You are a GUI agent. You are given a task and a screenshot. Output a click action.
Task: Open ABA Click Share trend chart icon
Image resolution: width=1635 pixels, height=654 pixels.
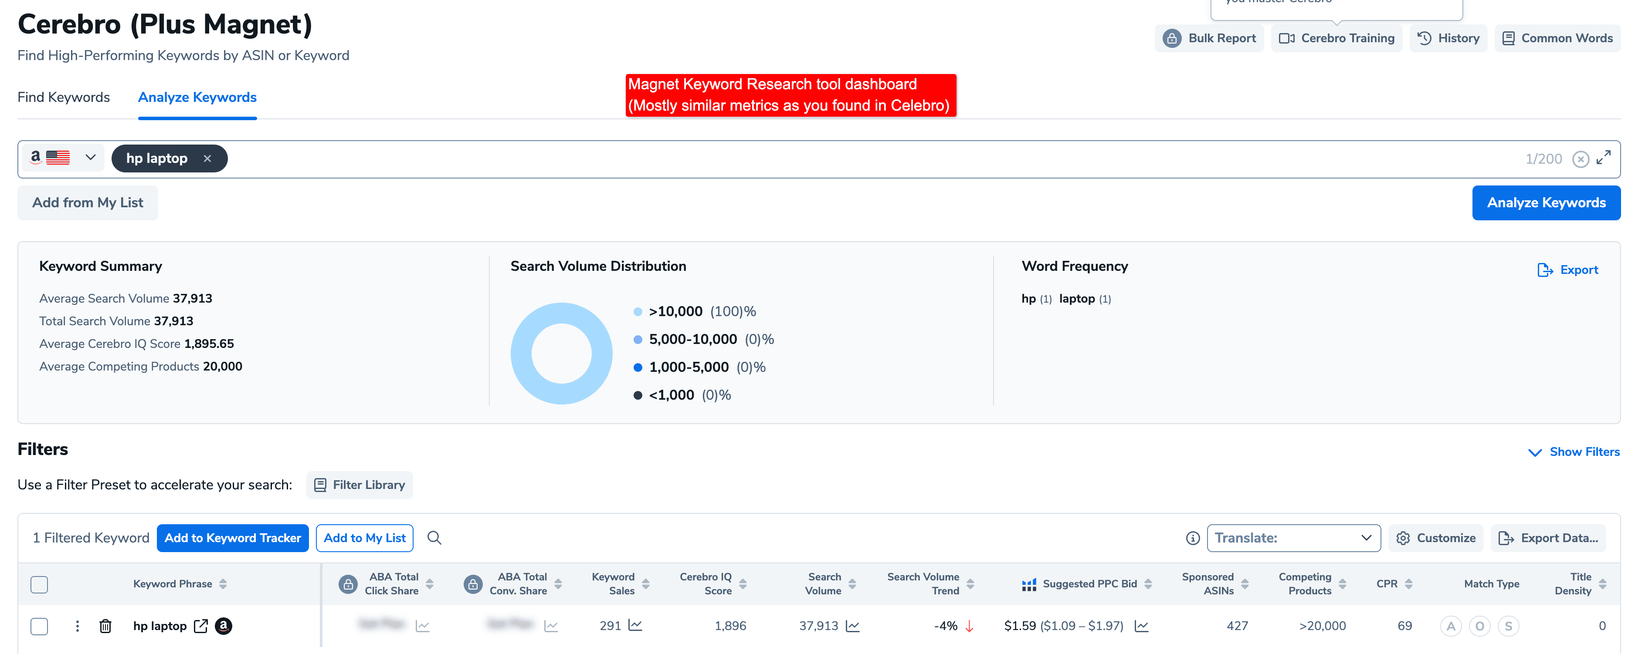pyautogui.click(x=423, y=626)
